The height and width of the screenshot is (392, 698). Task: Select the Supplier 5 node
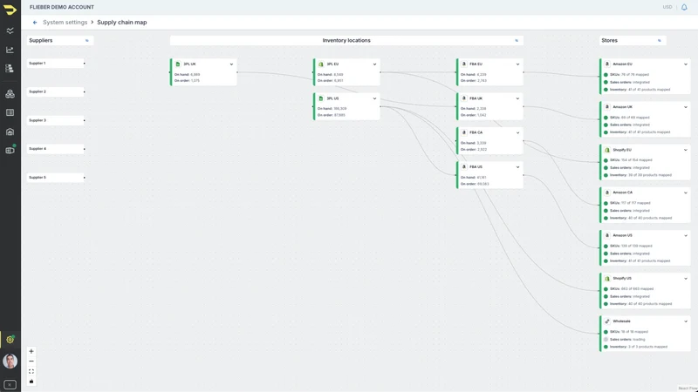[56, 178]
